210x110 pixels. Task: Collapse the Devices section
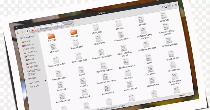[x=26, y=79]
